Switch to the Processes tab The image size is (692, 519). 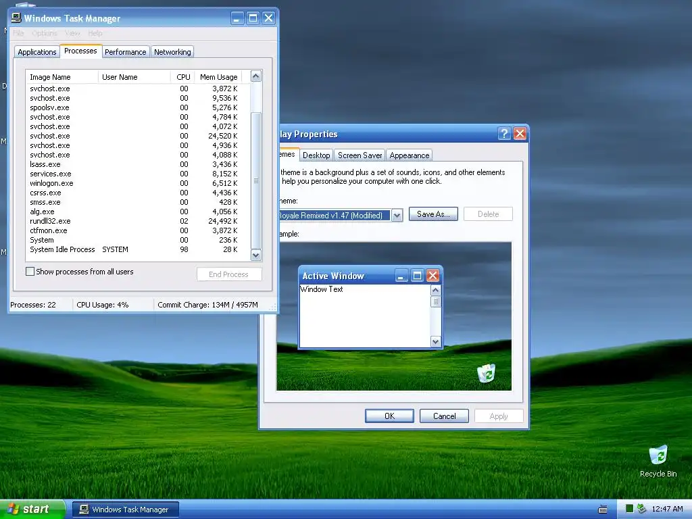(x=80, y=51)
